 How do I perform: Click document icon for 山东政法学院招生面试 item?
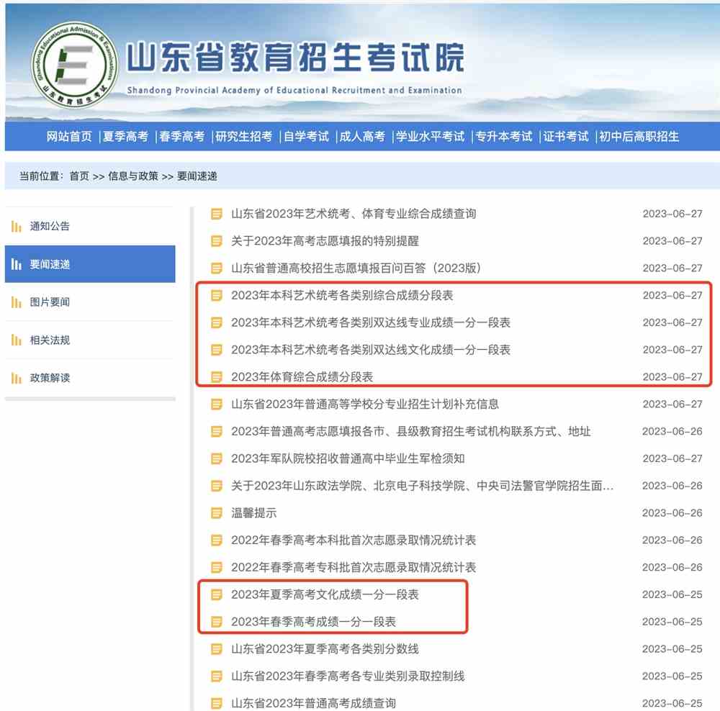[216, 486]
